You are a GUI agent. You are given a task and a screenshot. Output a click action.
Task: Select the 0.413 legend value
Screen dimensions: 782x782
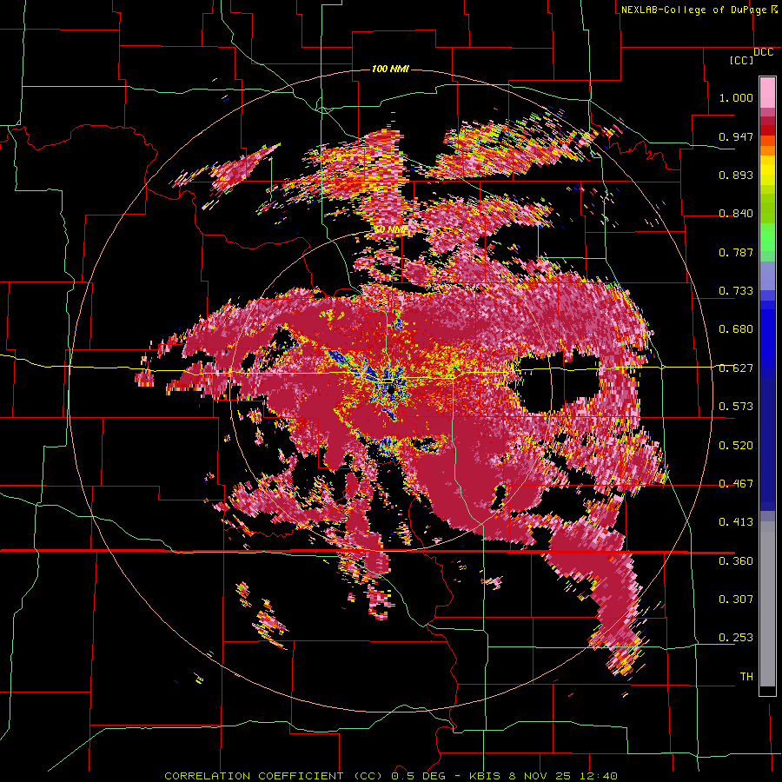tap(736, 522)
